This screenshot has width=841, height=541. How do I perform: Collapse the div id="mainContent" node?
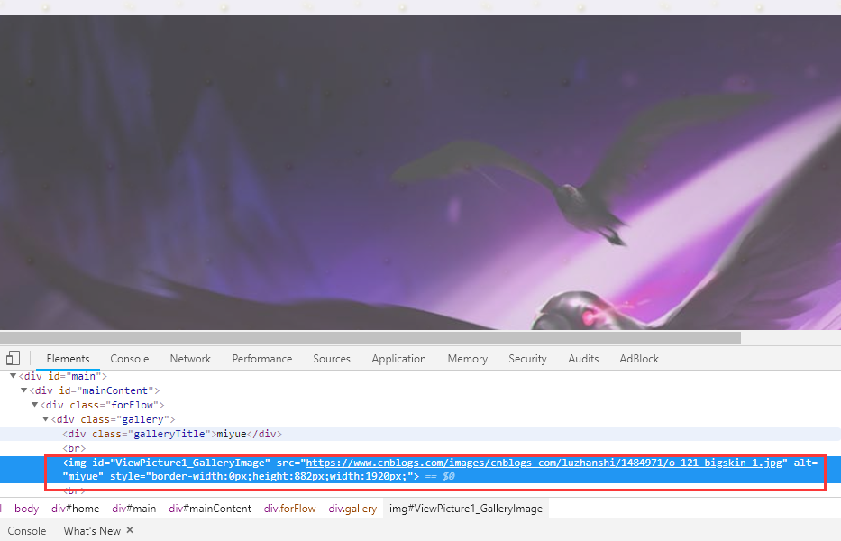(23, 390)
